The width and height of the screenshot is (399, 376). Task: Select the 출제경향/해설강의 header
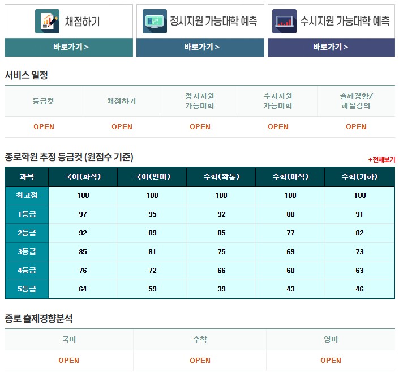[x=356, y=101]
